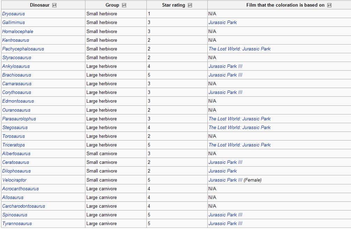Select star rating 5 in Tyrannosaurus row

click(149, 224)
